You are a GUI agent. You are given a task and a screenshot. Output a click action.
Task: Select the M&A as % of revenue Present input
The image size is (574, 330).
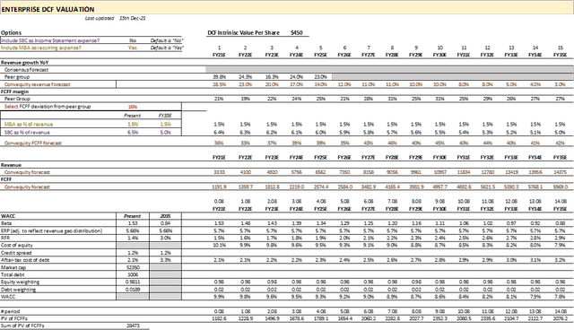(x=133, y=125)
